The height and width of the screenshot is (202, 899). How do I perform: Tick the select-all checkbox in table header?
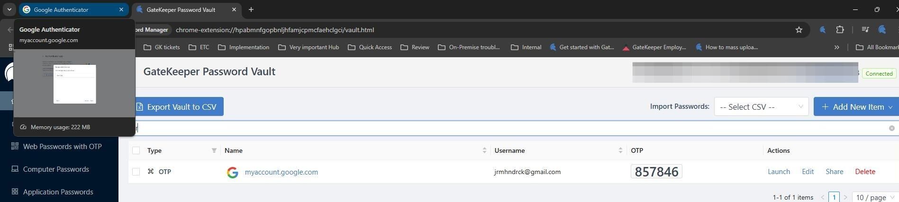pyautogui.click(x=136, y=150)
